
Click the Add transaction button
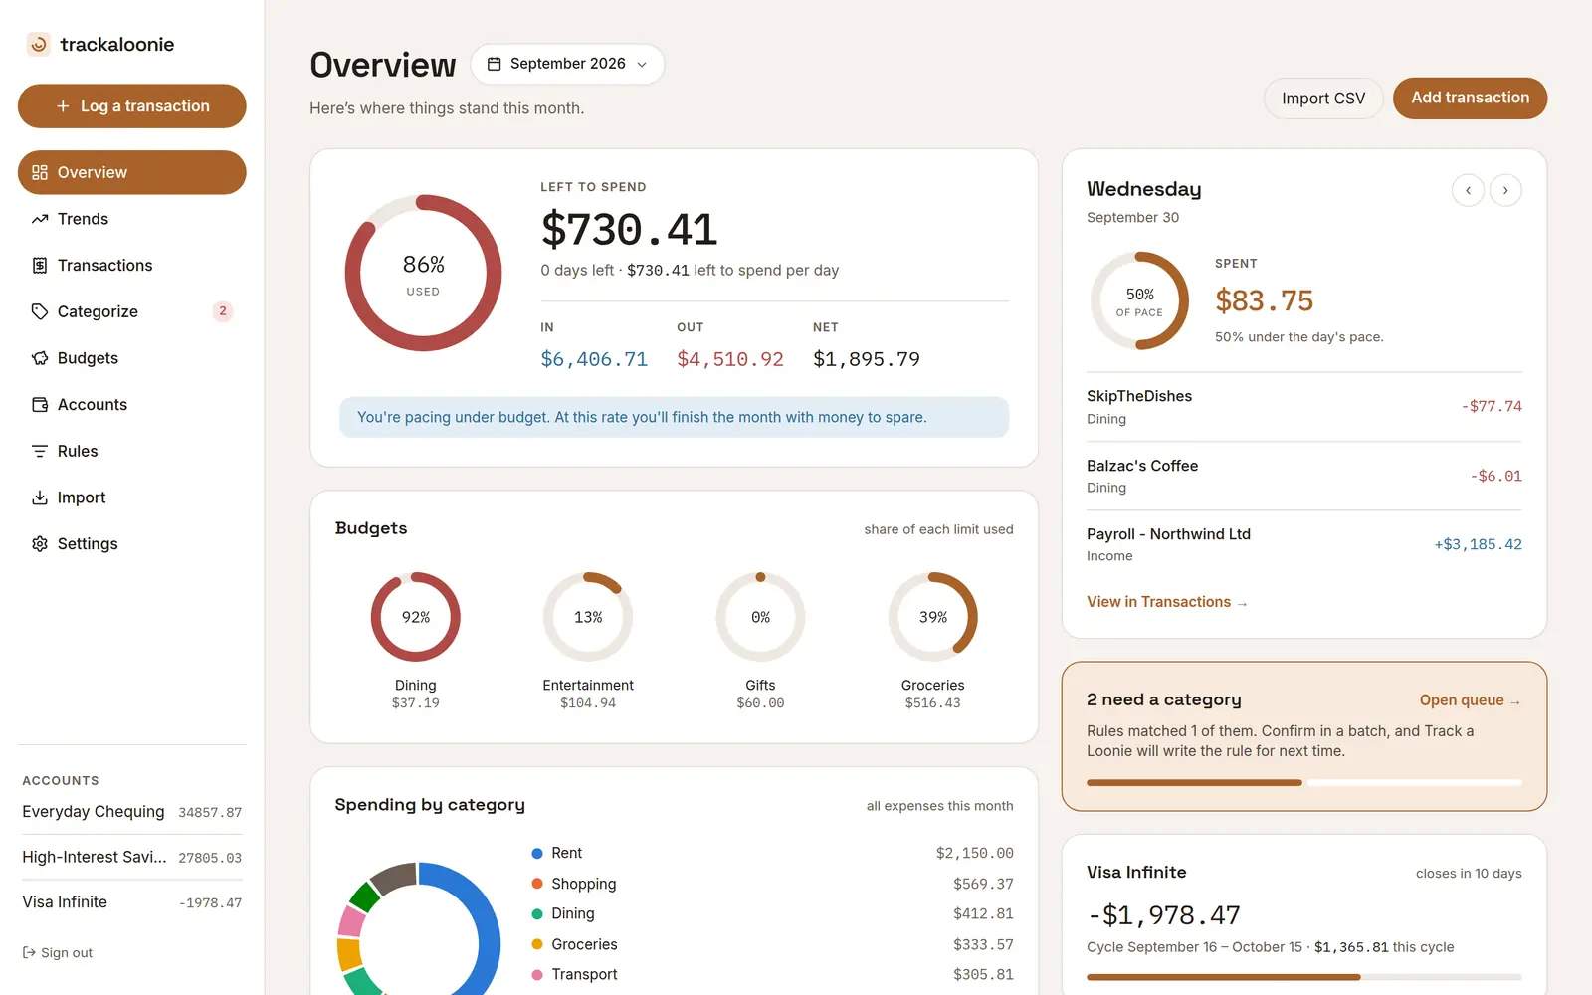(1470, 99)
